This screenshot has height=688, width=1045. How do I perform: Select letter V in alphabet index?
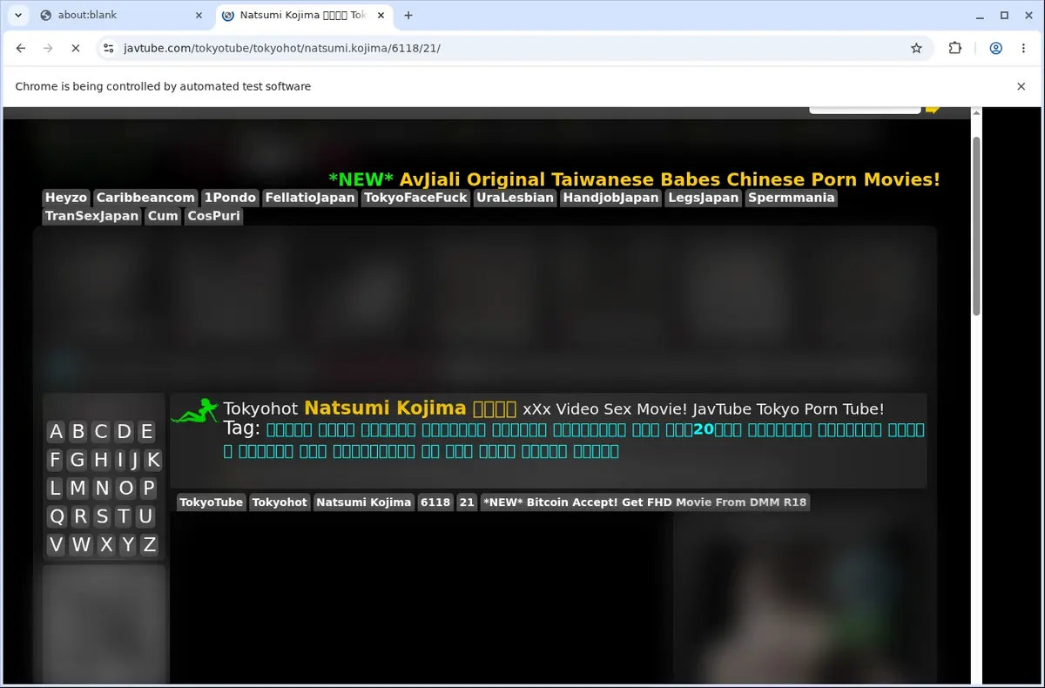(56, 544)
